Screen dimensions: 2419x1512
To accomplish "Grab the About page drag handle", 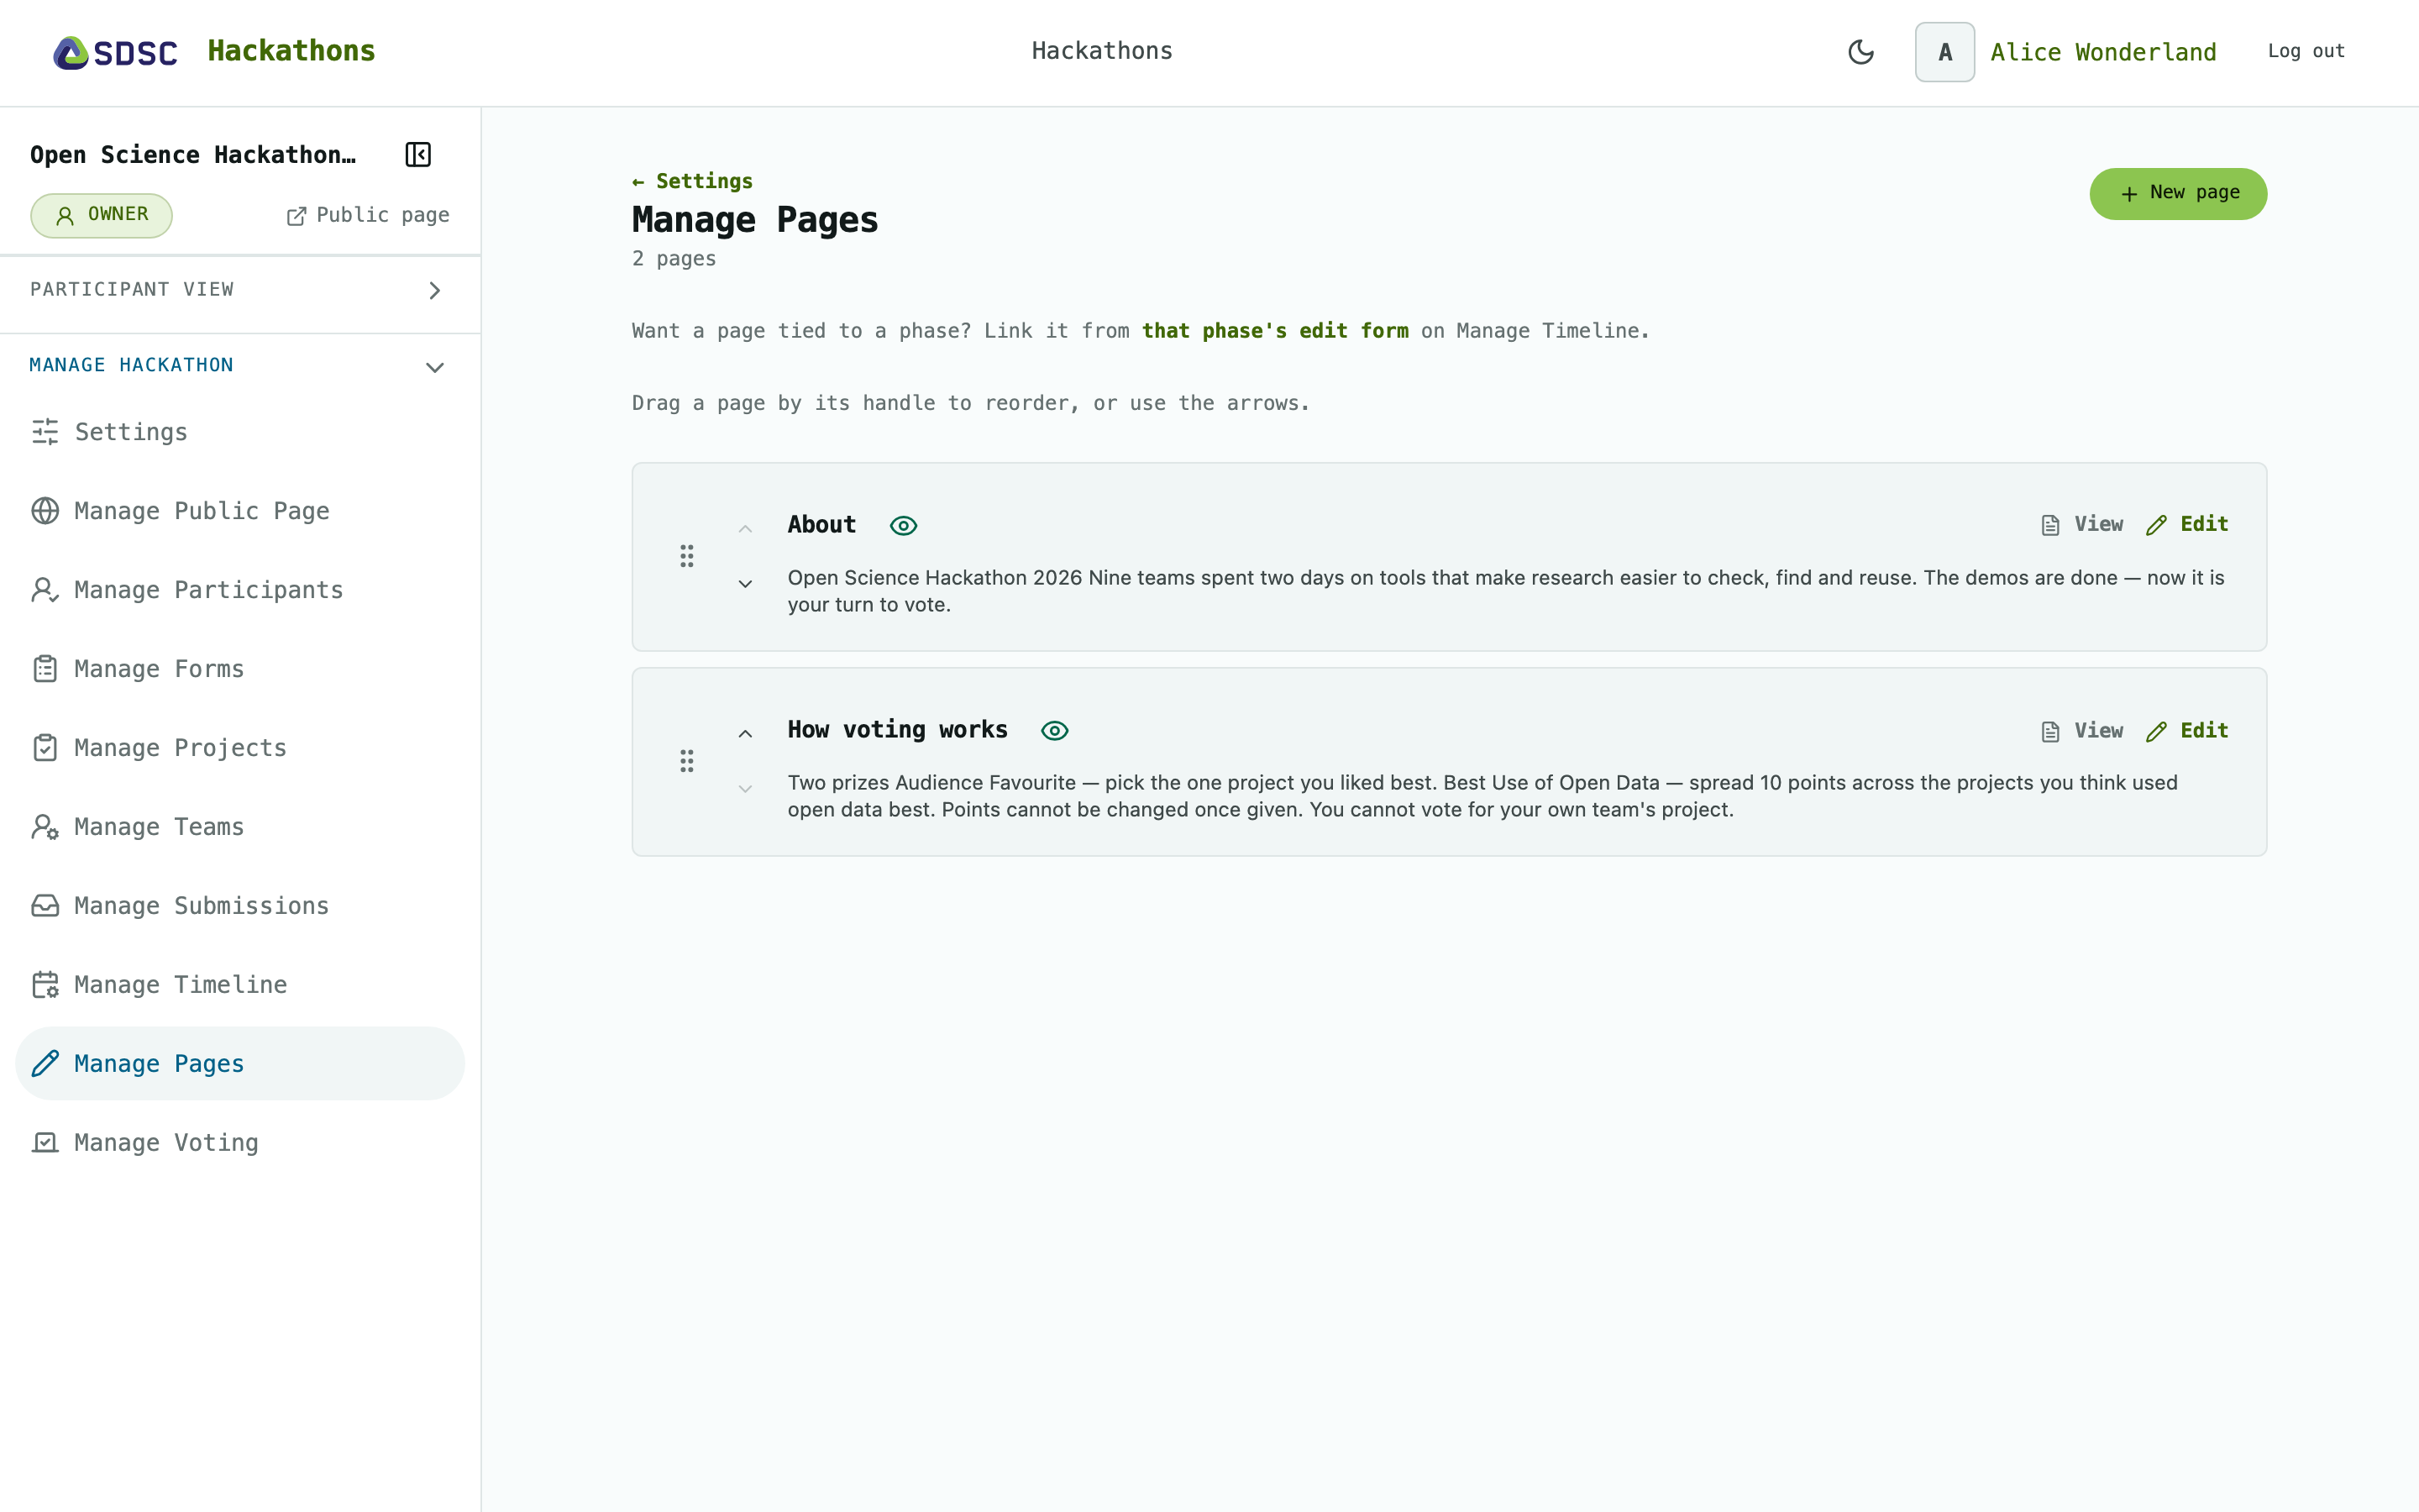I will [687, 556].
